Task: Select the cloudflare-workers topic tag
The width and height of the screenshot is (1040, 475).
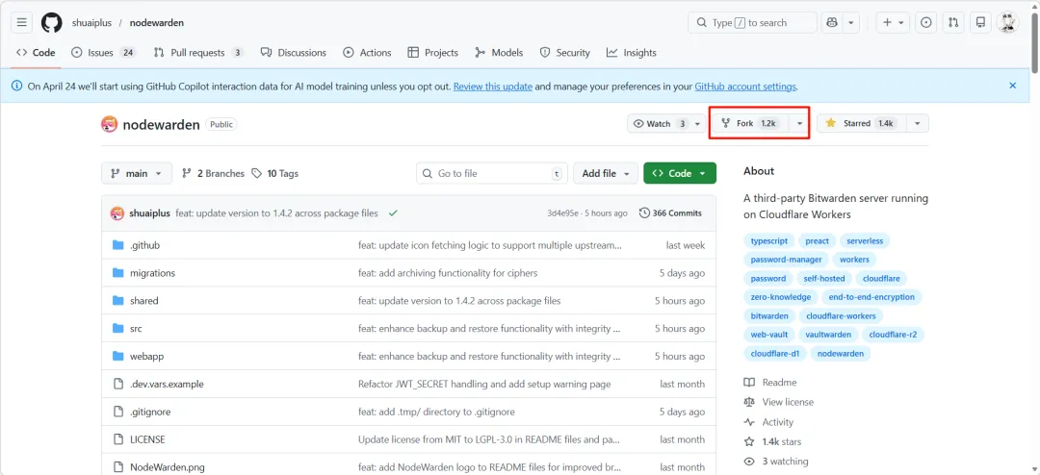Action: (841, 316)
